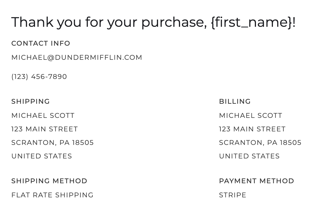Select the CONTACT INFO heading
Screen dimensions: 311x212
tap(41, 43)
